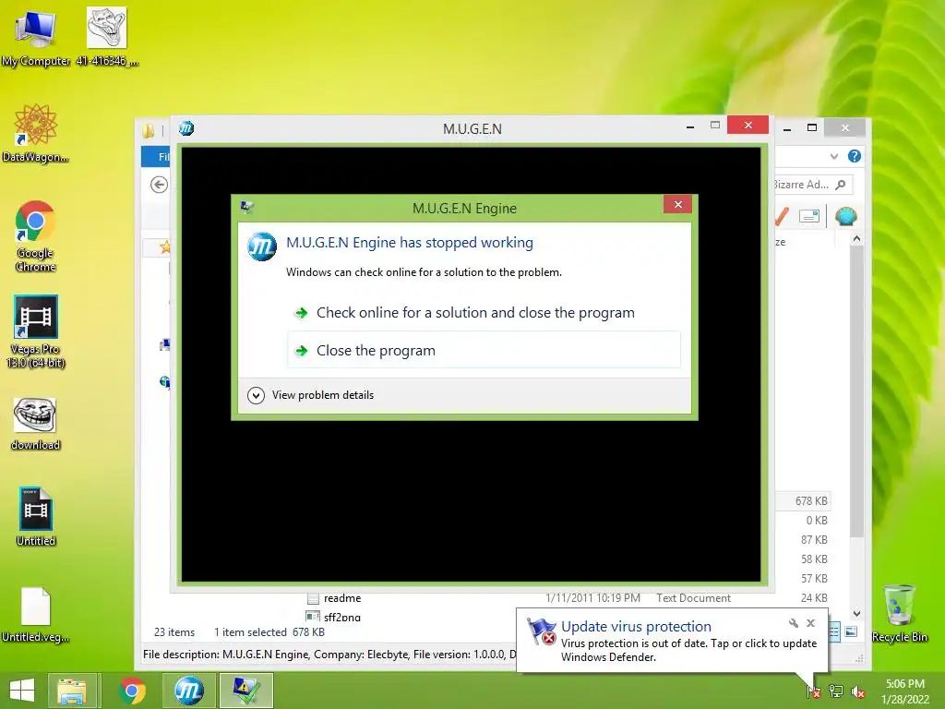The image size is (945, 709).
Task: Open notification settings wrench icon
Action: [793, 623]
